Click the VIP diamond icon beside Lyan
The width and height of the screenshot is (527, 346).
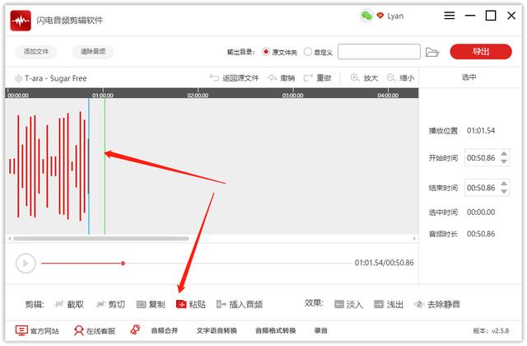coord(380,16)
